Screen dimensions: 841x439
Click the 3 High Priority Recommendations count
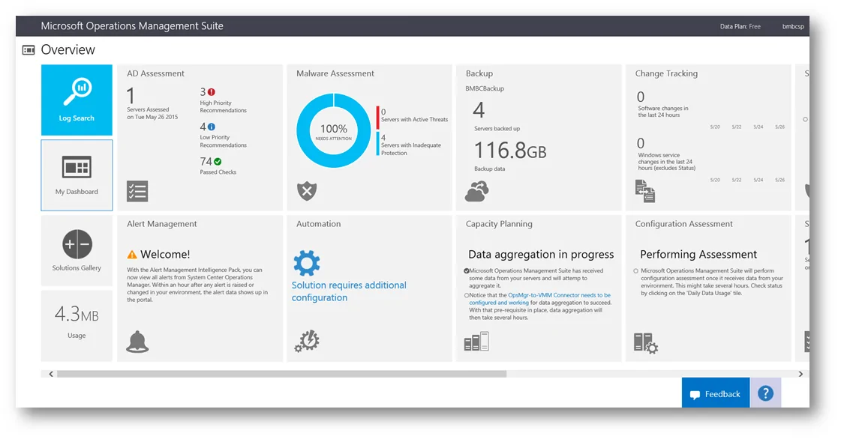(x=203, y=92)
